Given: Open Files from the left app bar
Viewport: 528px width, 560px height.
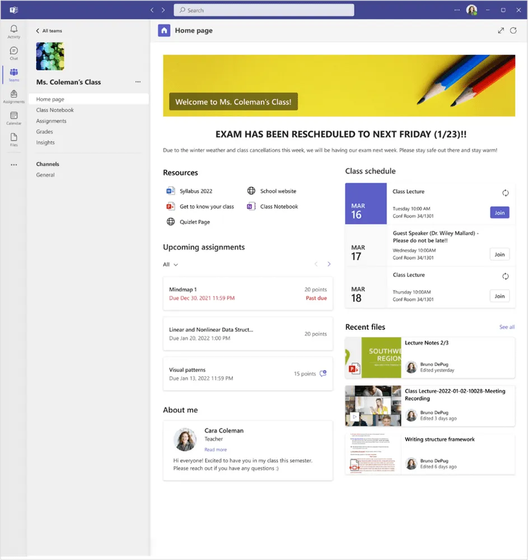Looking at the screenshot, I should coord(13,138).
